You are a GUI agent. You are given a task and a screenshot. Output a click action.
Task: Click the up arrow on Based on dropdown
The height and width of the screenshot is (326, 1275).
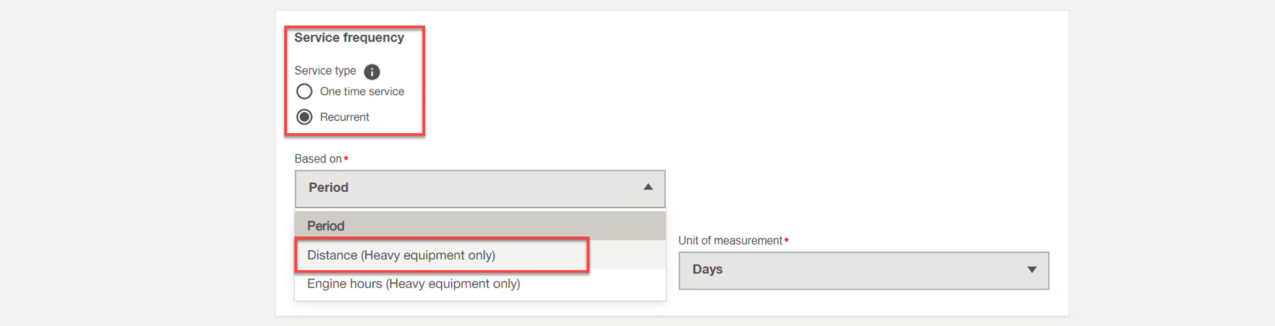(648, 187)
